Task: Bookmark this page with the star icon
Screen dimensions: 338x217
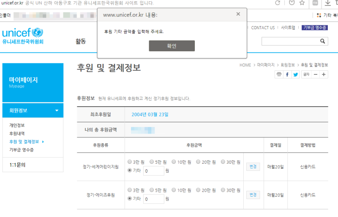Action: [302, 3]
